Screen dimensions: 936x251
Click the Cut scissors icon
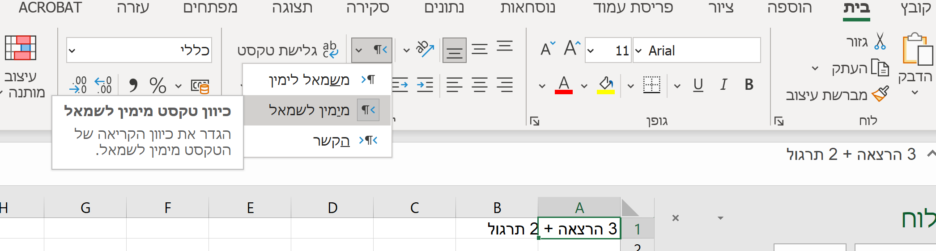click(x=880, y=42)
